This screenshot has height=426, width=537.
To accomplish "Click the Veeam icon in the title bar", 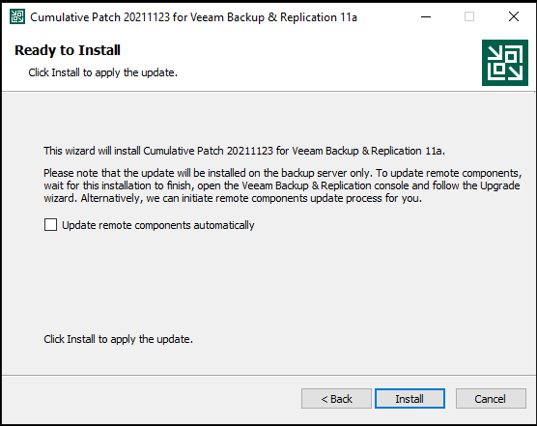I will 17,16.
